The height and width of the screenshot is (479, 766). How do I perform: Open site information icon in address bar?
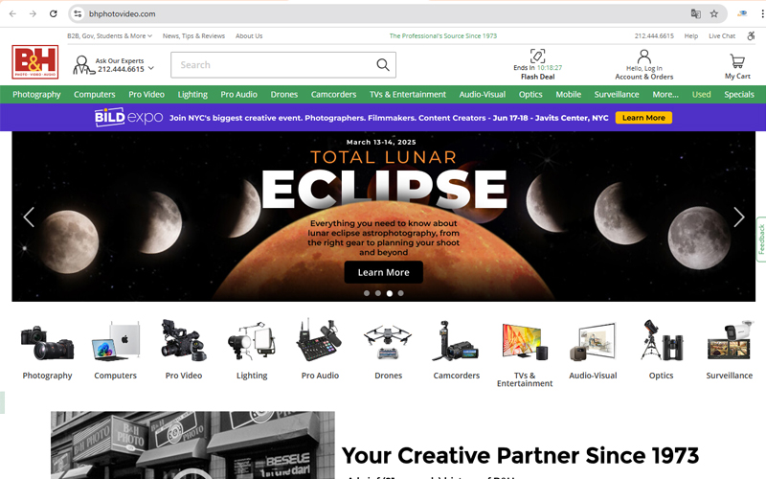pyautogui.click(x=78, y=13)
